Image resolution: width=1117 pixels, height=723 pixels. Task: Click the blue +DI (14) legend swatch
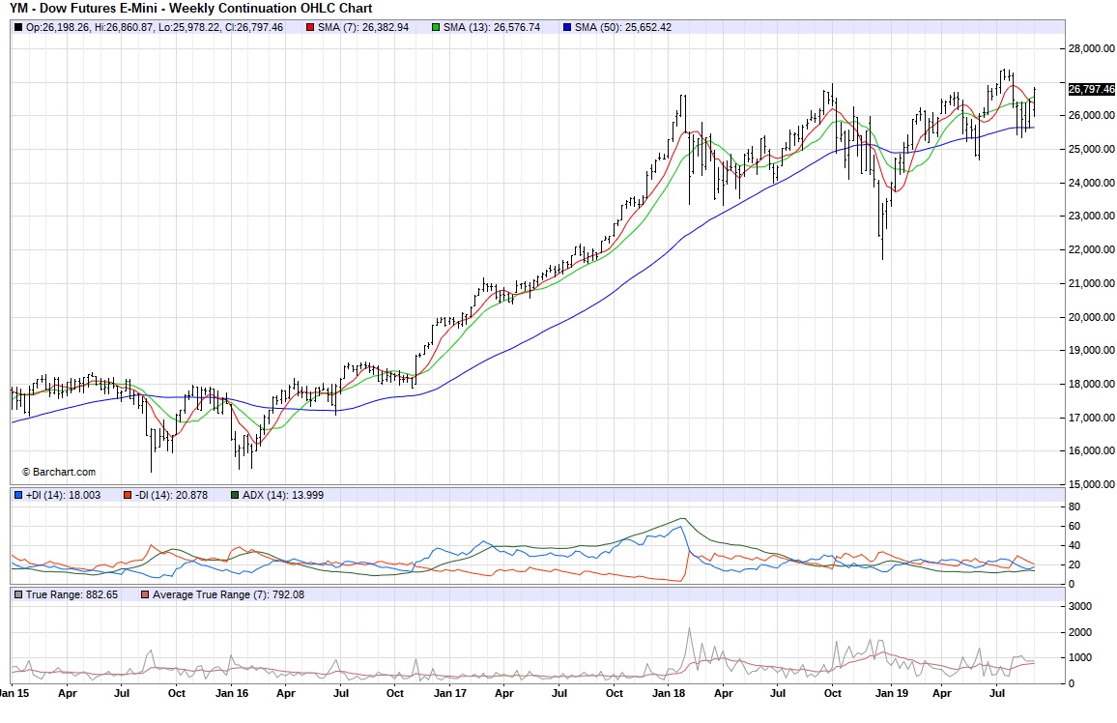tap(18, 495)
